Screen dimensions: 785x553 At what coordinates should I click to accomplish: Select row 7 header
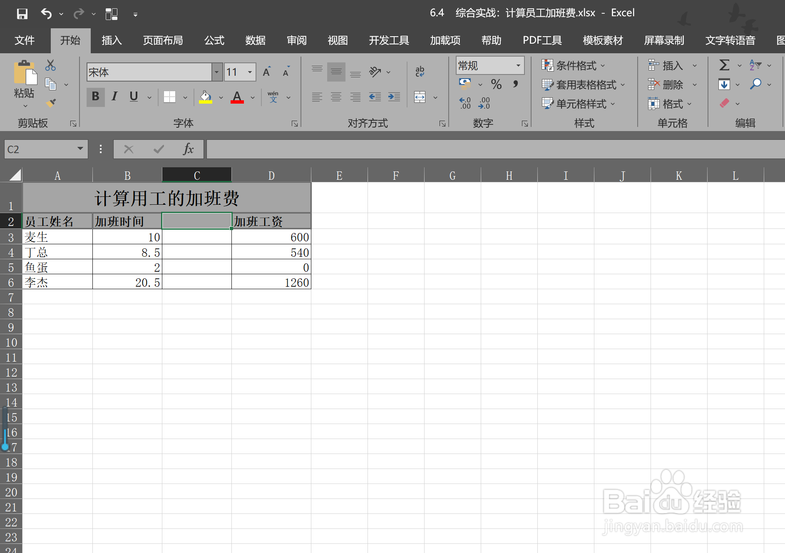[x=11, y=297]
